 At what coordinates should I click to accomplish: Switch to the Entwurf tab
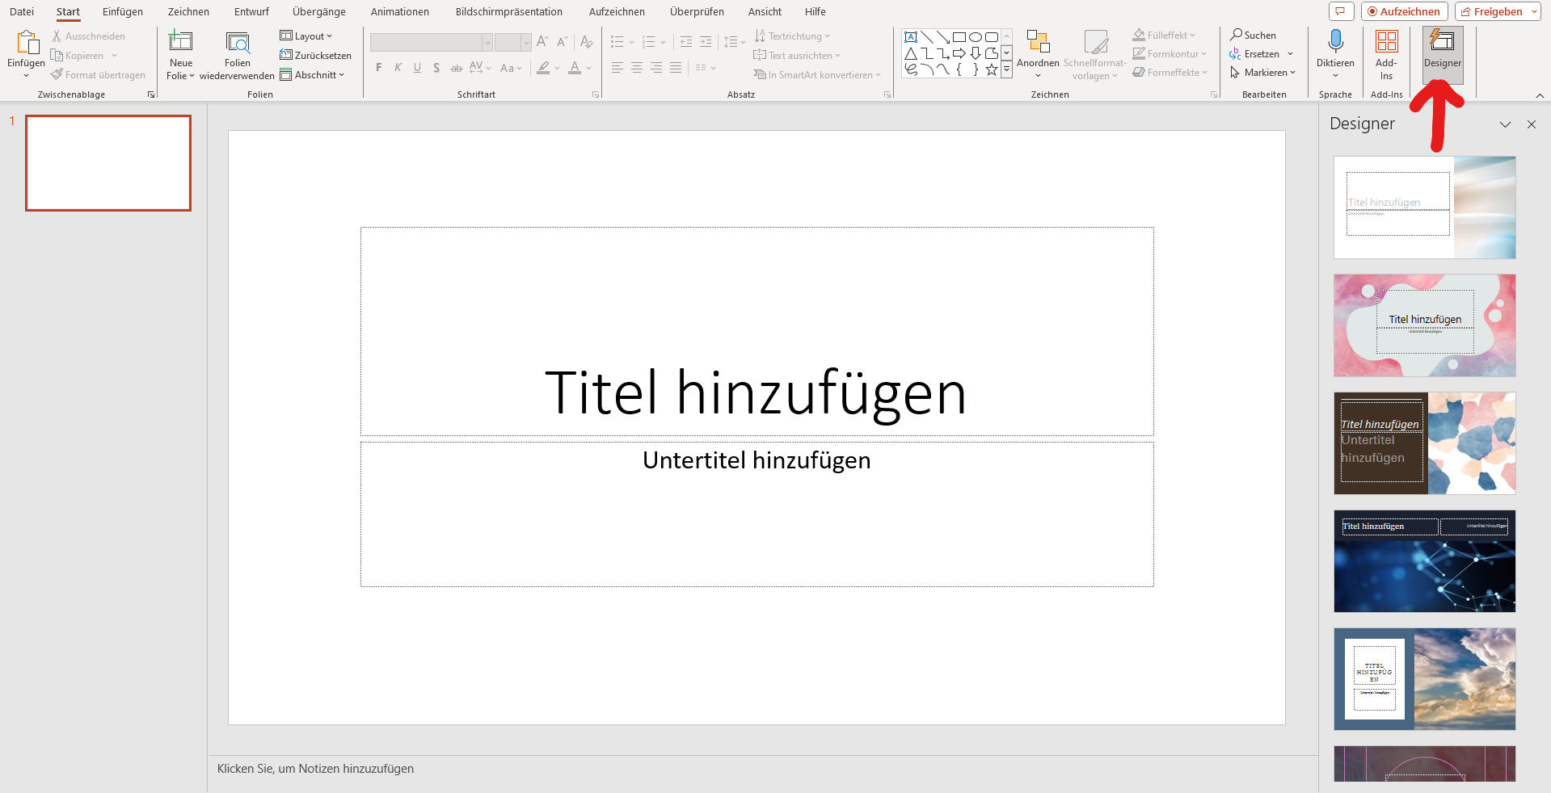tap(251, 12)
